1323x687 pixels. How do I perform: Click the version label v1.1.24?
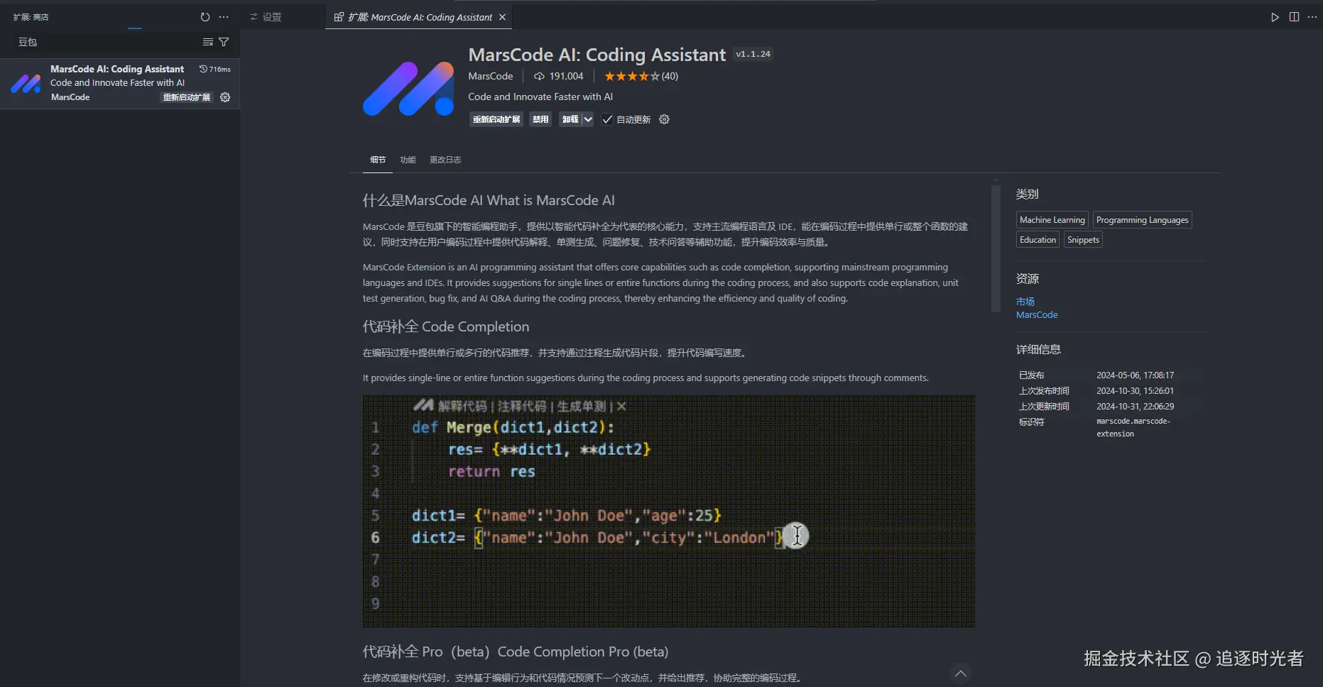tap(753, 54)
